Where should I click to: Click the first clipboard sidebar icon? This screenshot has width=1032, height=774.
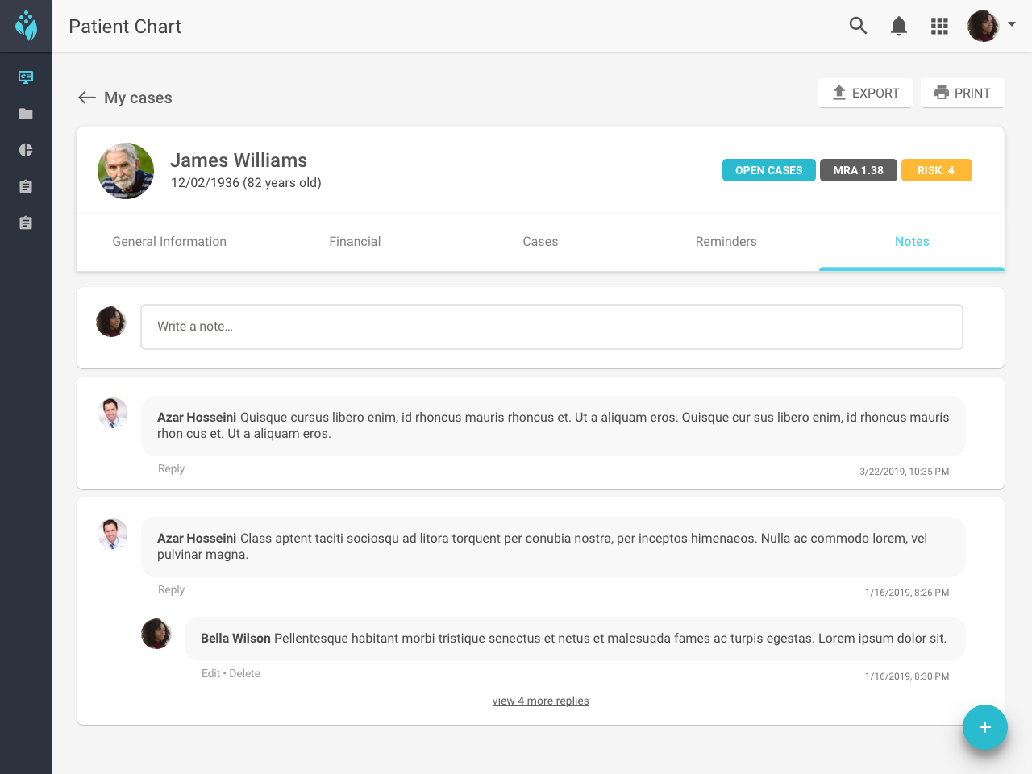[26, 186]
